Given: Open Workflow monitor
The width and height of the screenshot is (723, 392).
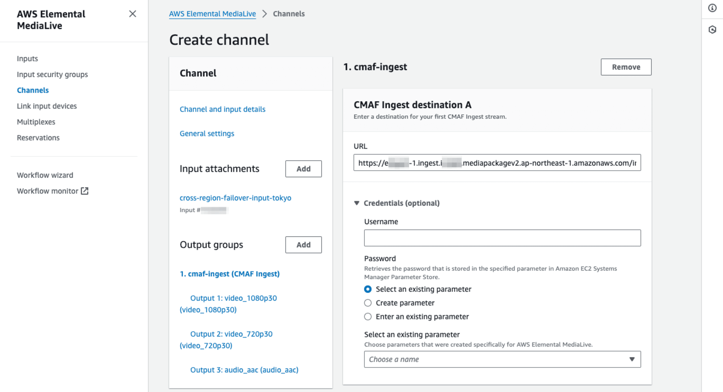Looking at the screenshot, I should 48,191.
